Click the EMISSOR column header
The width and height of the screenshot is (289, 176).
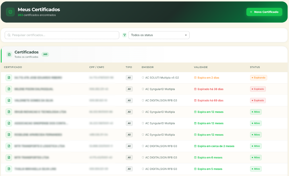[148, 67]
